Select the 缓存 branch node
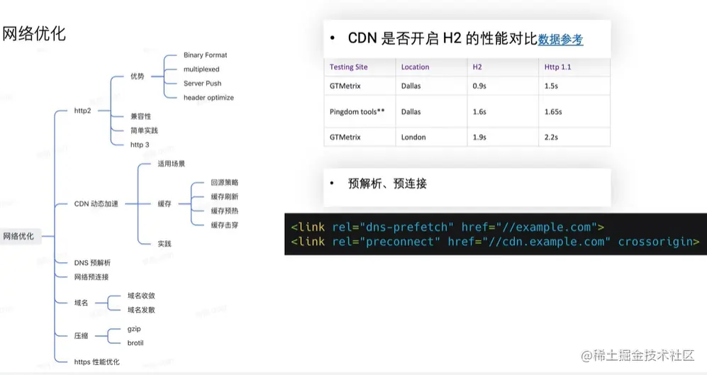 tap(165, 203)
